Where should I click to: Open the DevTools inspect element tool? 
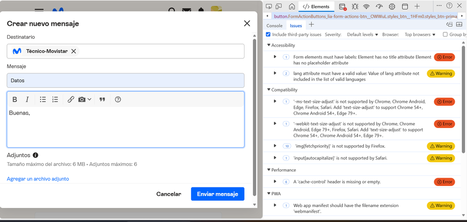(x=268, y=7)
